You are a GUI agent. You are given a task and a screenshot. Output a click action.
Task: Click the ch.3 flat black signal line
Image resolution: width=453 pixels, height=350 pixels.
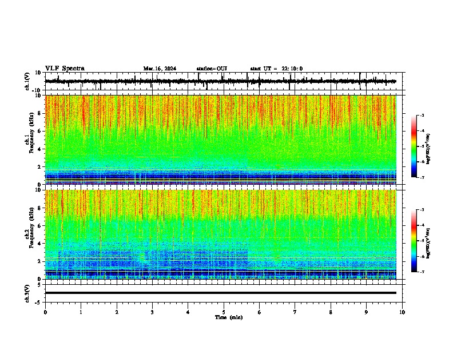point(220,293)
